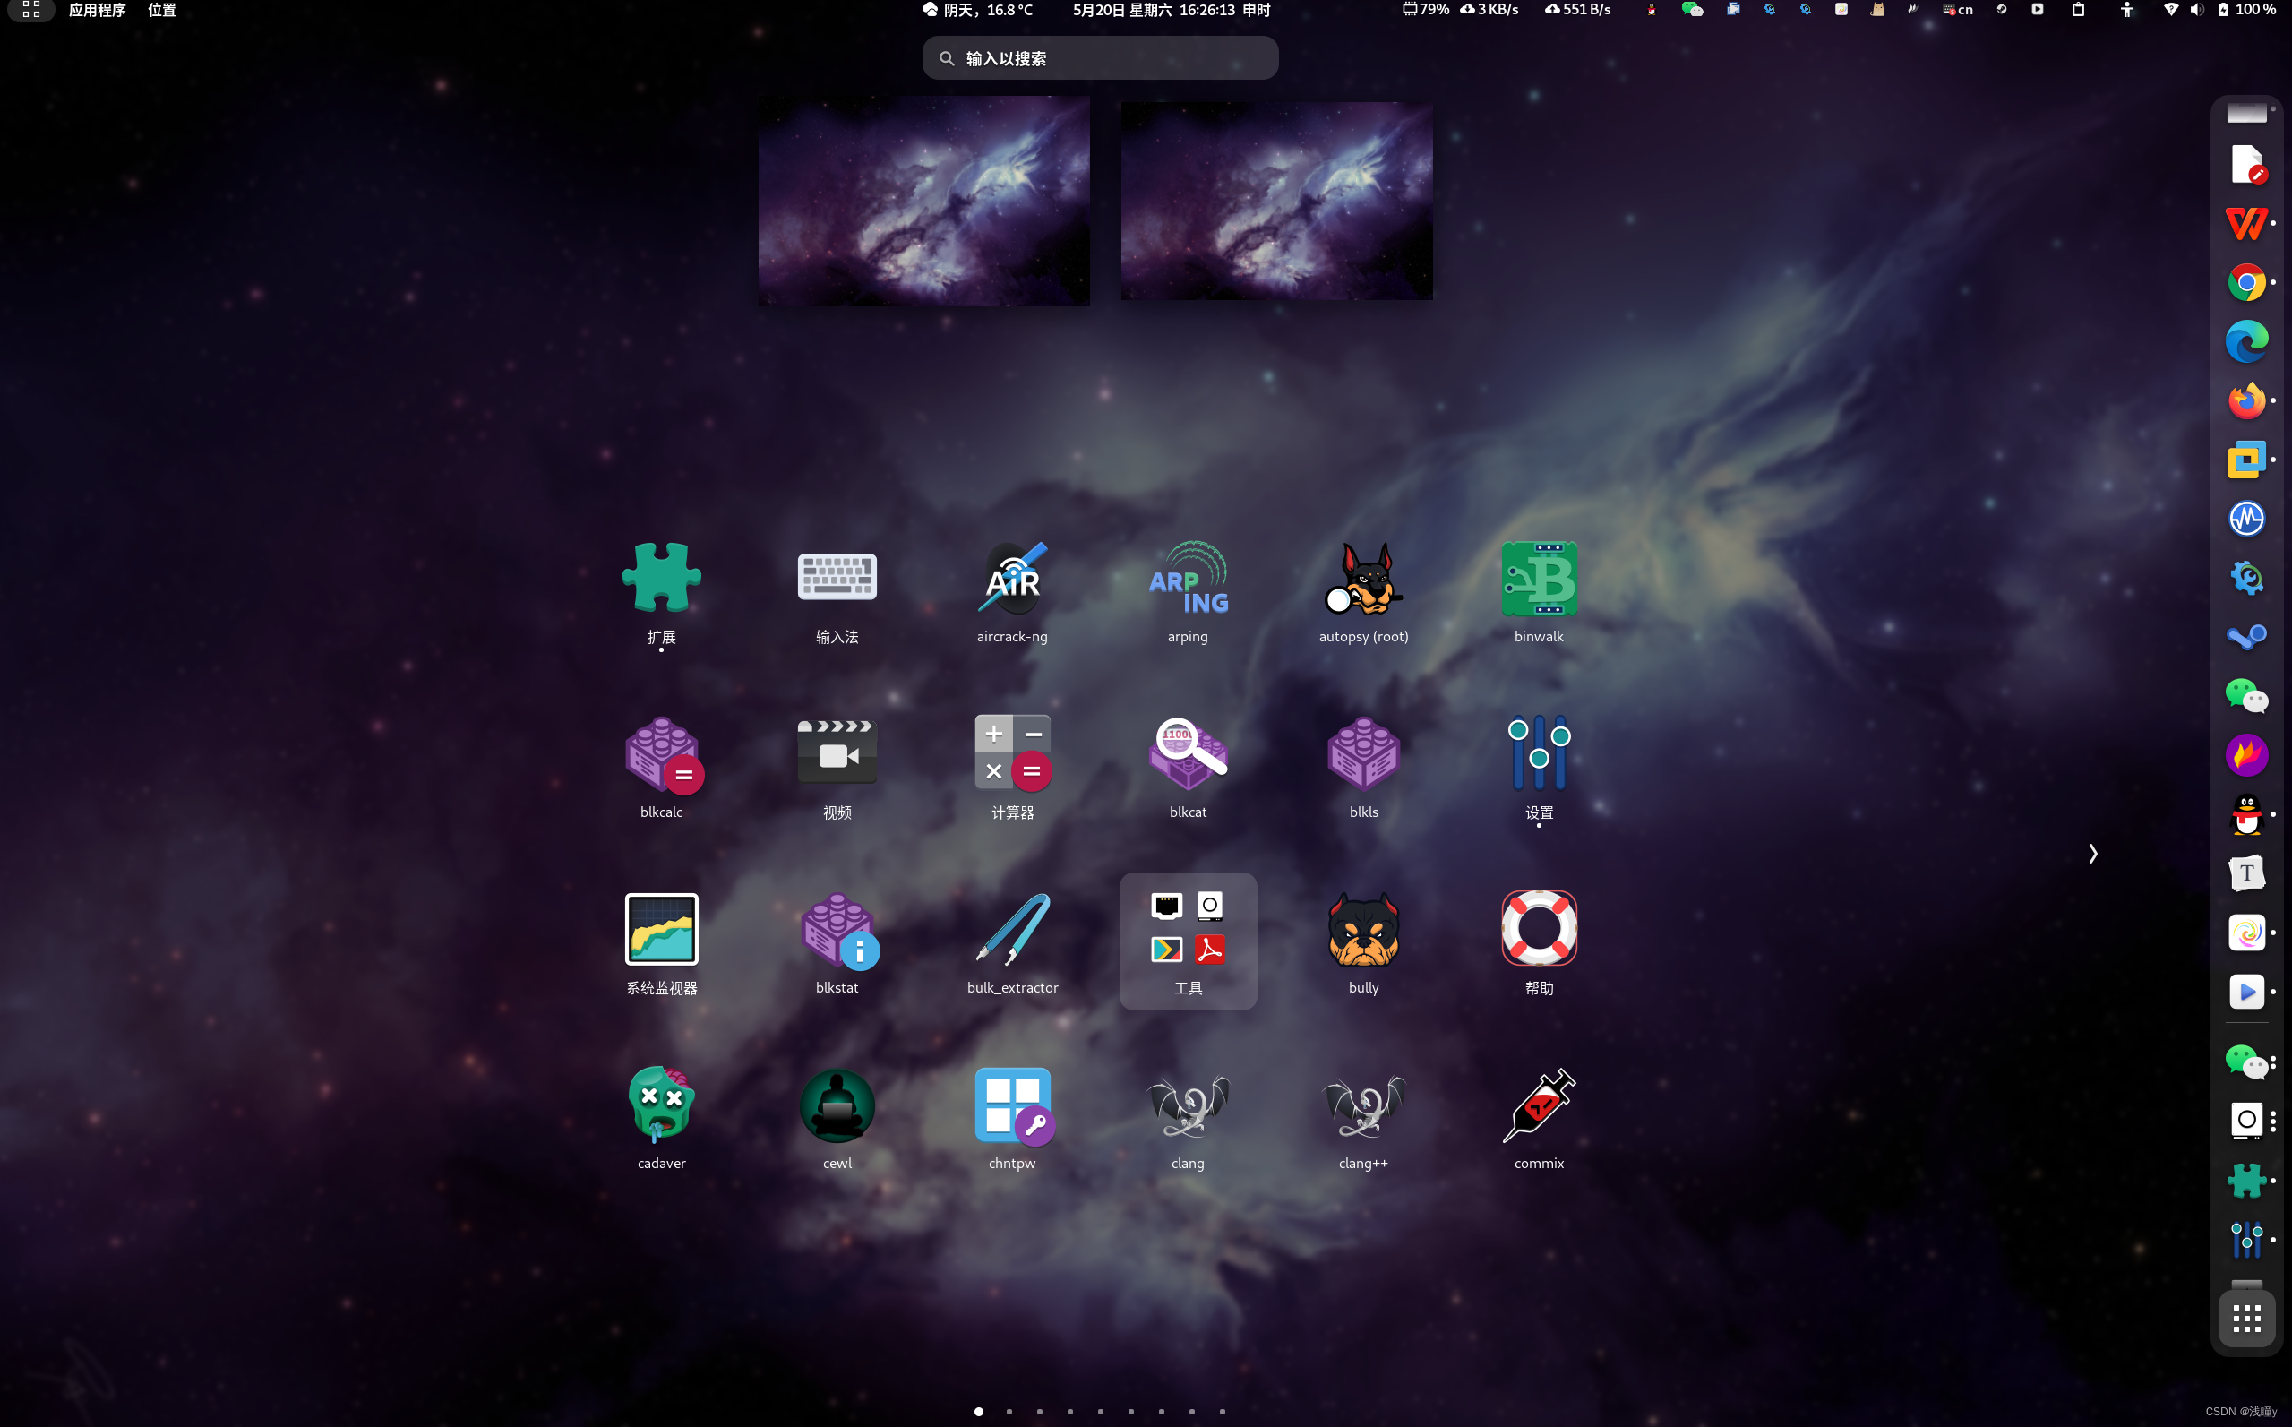Launch Firefox from the dock
The image size is (2292, 1427).
(x=2245, y=400)
